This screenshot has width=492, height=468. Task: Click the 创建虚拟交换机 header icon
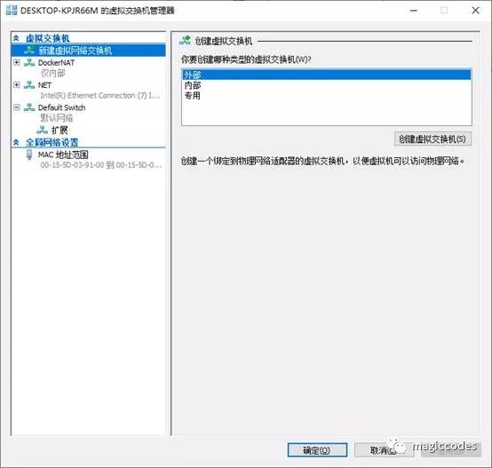coord(185,41)
